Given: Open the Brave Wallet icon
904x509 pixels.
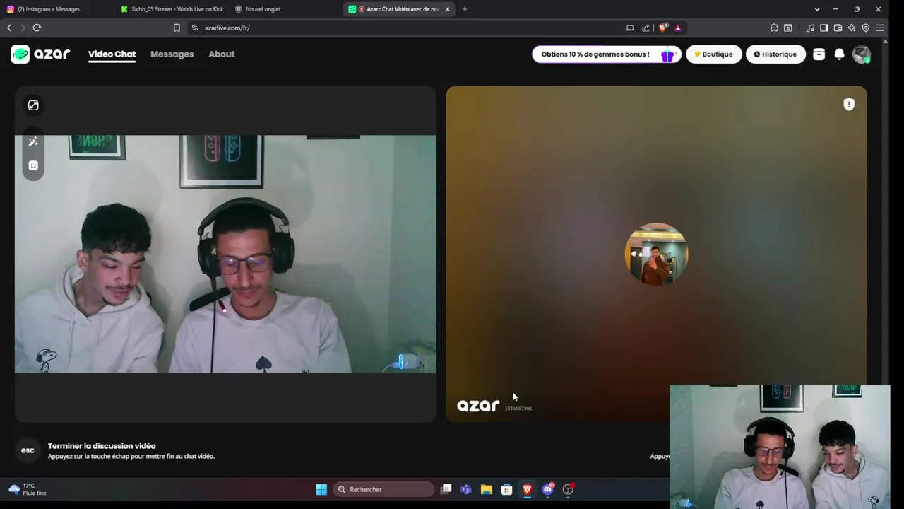Looking at the screenshot, I should click(x=838, y=28).
